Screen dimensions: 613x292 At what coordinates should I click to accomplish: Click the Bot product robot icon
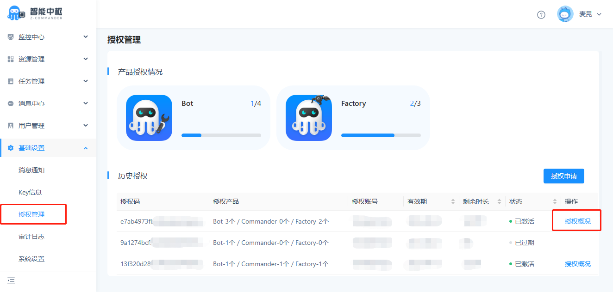click(x=149, y=118)
